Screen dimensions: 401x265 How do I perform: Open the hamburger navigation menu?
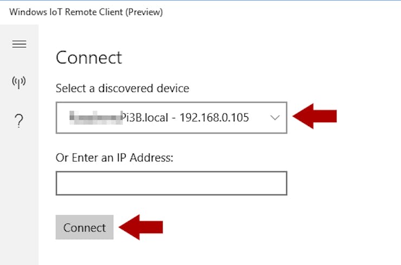(19, 44)
